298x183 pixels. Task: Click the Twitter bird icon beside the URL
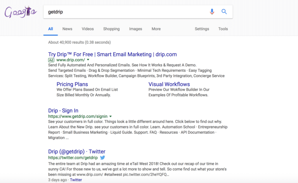click(x=102, y=157)
